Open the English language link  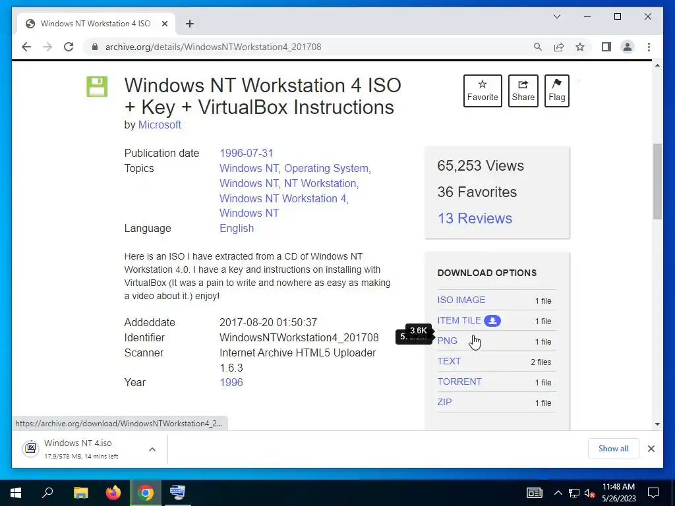click(x=237, y=228)
